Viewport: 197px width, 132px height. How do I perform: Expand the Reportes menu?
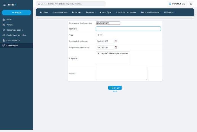point(91,12)
